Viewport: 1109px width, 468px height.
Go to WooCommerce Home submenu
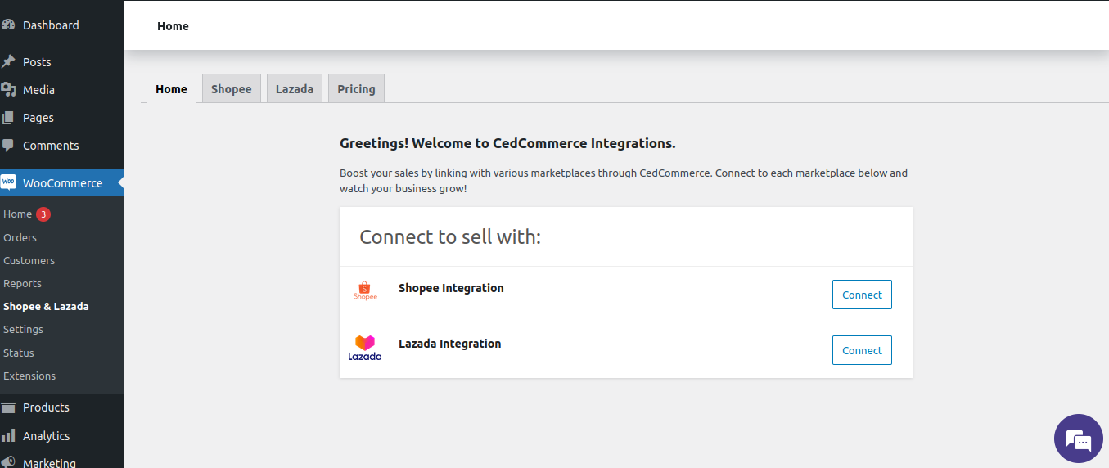click(17, 214)
